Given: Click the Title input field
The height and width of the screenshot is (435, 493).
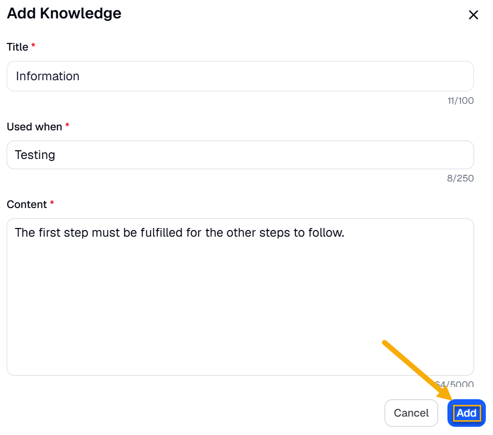Looking at the screenshot, I should click(240, 76).
